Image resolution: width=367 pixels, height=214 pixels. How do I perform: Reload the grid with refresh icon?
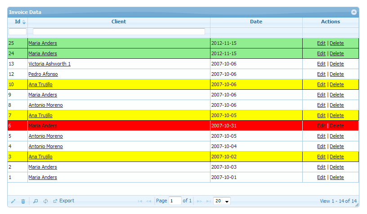[x=45, y=201]
